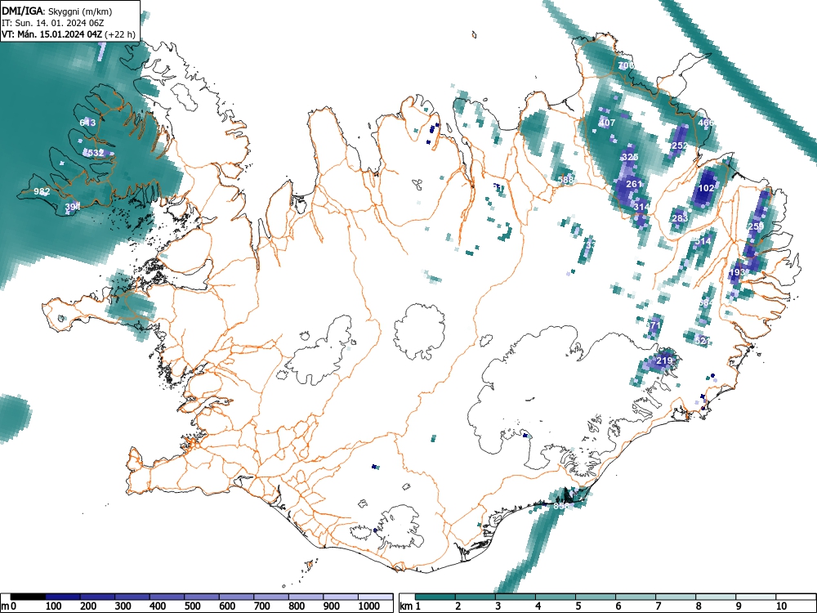Click the 'm' unit label of the legend
Image resolution: width=817 pixels, height=613 pixels.
[5, 606]
